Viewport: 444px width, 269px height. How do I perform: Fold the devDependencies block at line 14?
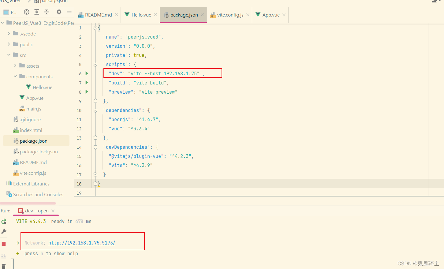[x=95, y=147]
